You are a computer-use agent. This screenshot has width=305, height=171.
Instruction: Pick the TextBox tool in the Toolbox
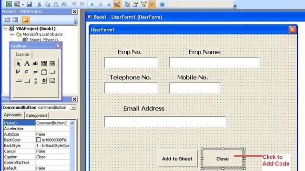[x=35, y=64]
